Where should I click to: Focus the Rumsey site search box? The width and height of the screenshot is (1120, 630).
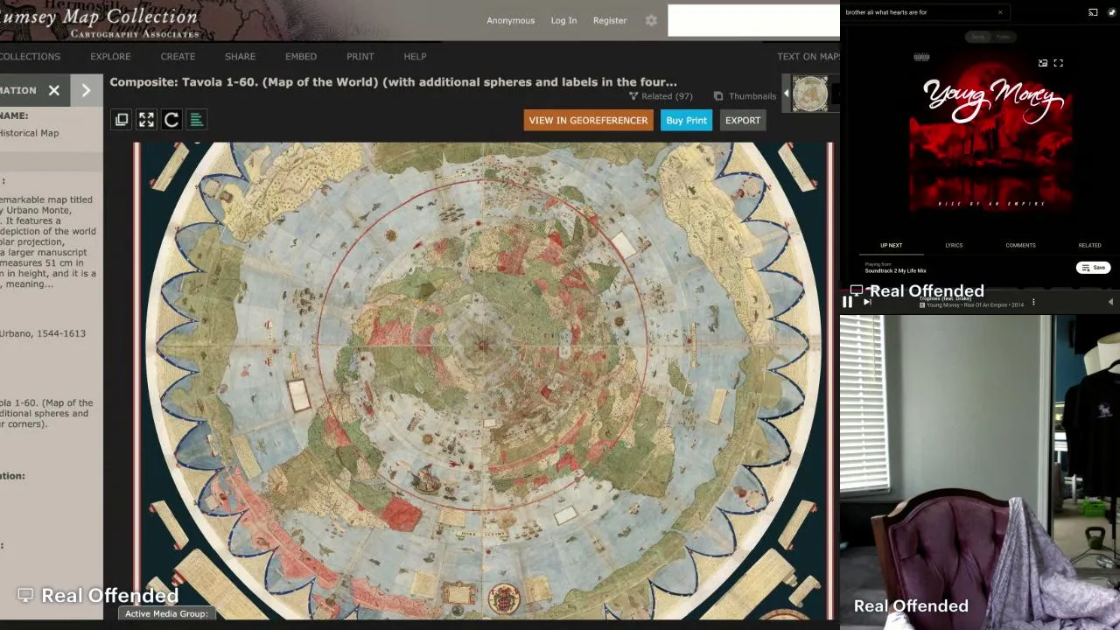(x=753, y=21)
